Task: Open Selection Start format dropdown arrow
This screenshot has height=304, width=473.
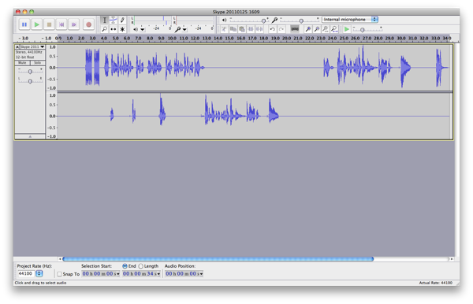Action: (118, 274)
